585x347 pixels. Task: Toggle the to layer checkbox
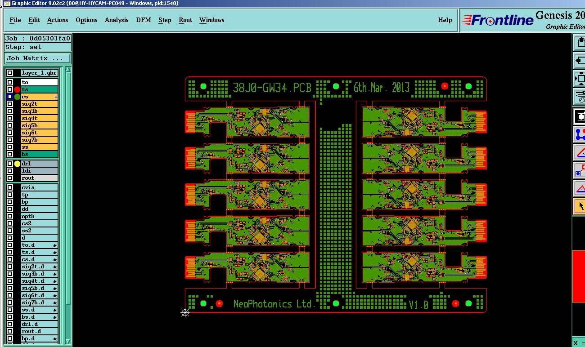[10, 82]
